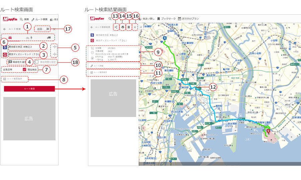This screenshot has width=301, height=180.
Task: Click the 東京タワー label on the map
Action: (163, 106)
